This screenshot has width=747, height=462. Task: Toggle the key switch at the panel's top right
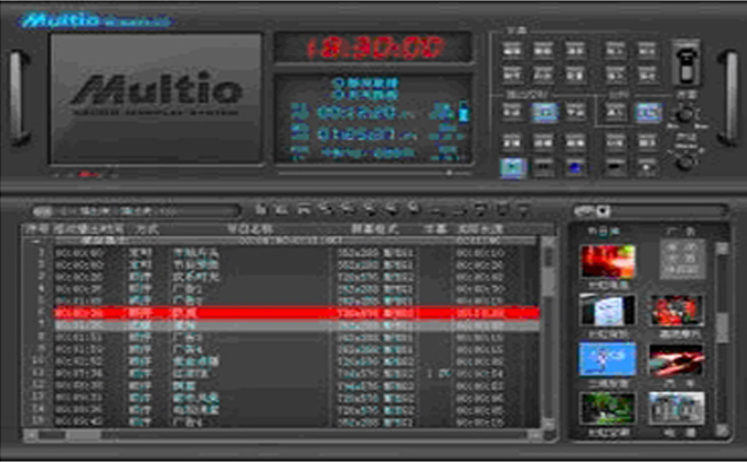click(x=687, y=63)
